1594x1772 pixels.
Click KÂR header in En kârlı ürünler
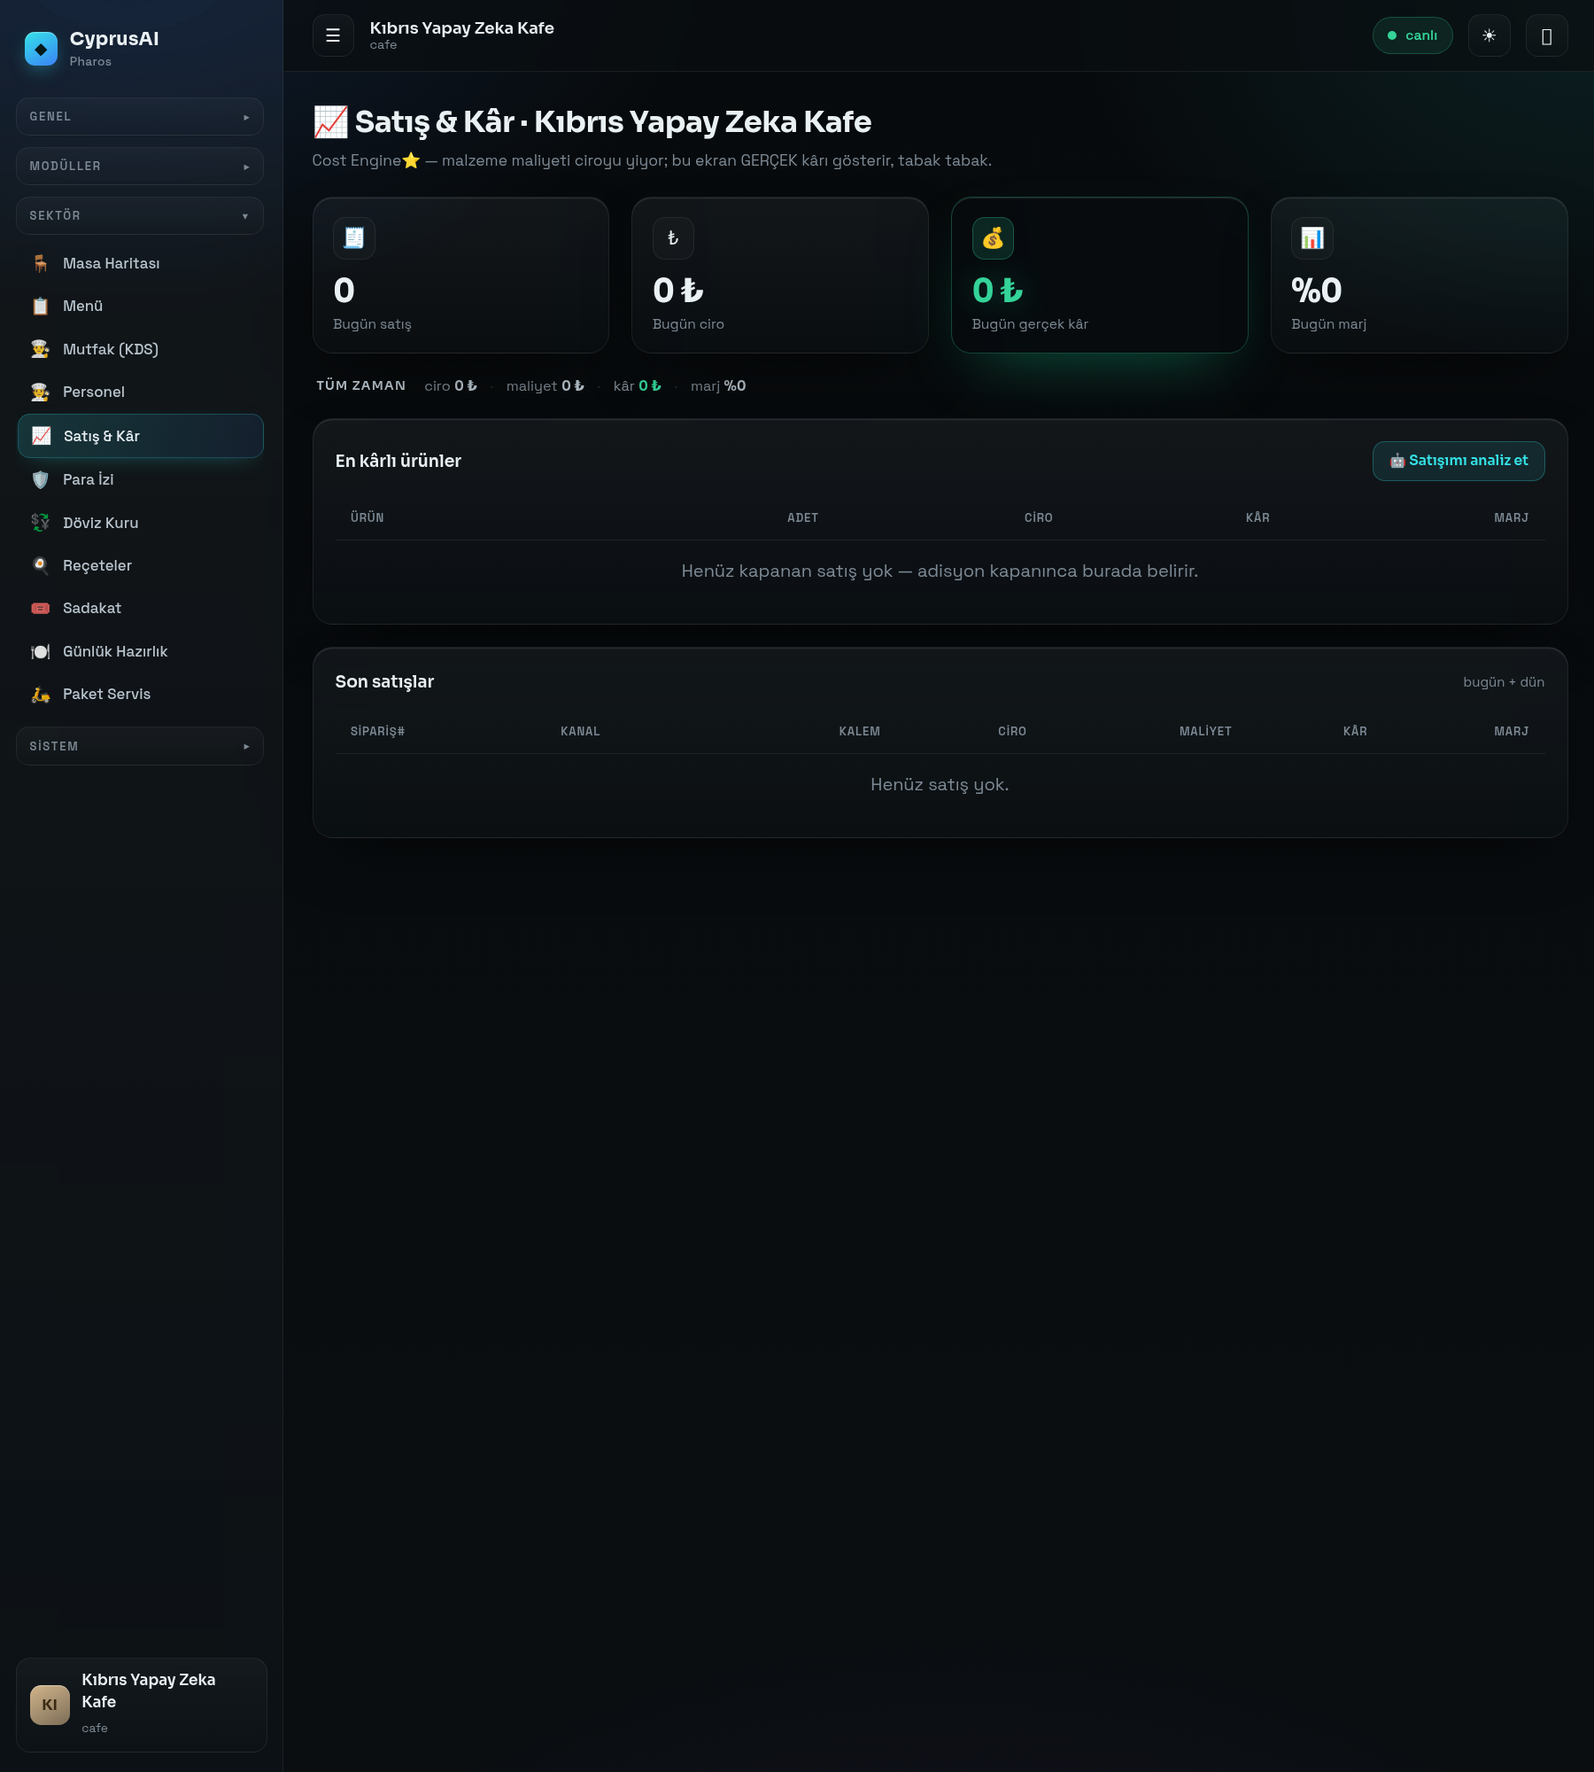pyautogui.click(x=1257, y=517)
